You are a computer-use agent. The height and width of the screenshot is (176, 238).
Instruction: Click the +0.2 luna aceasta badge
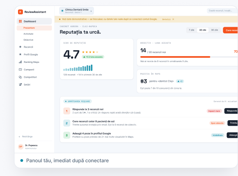tap(93, 57)
